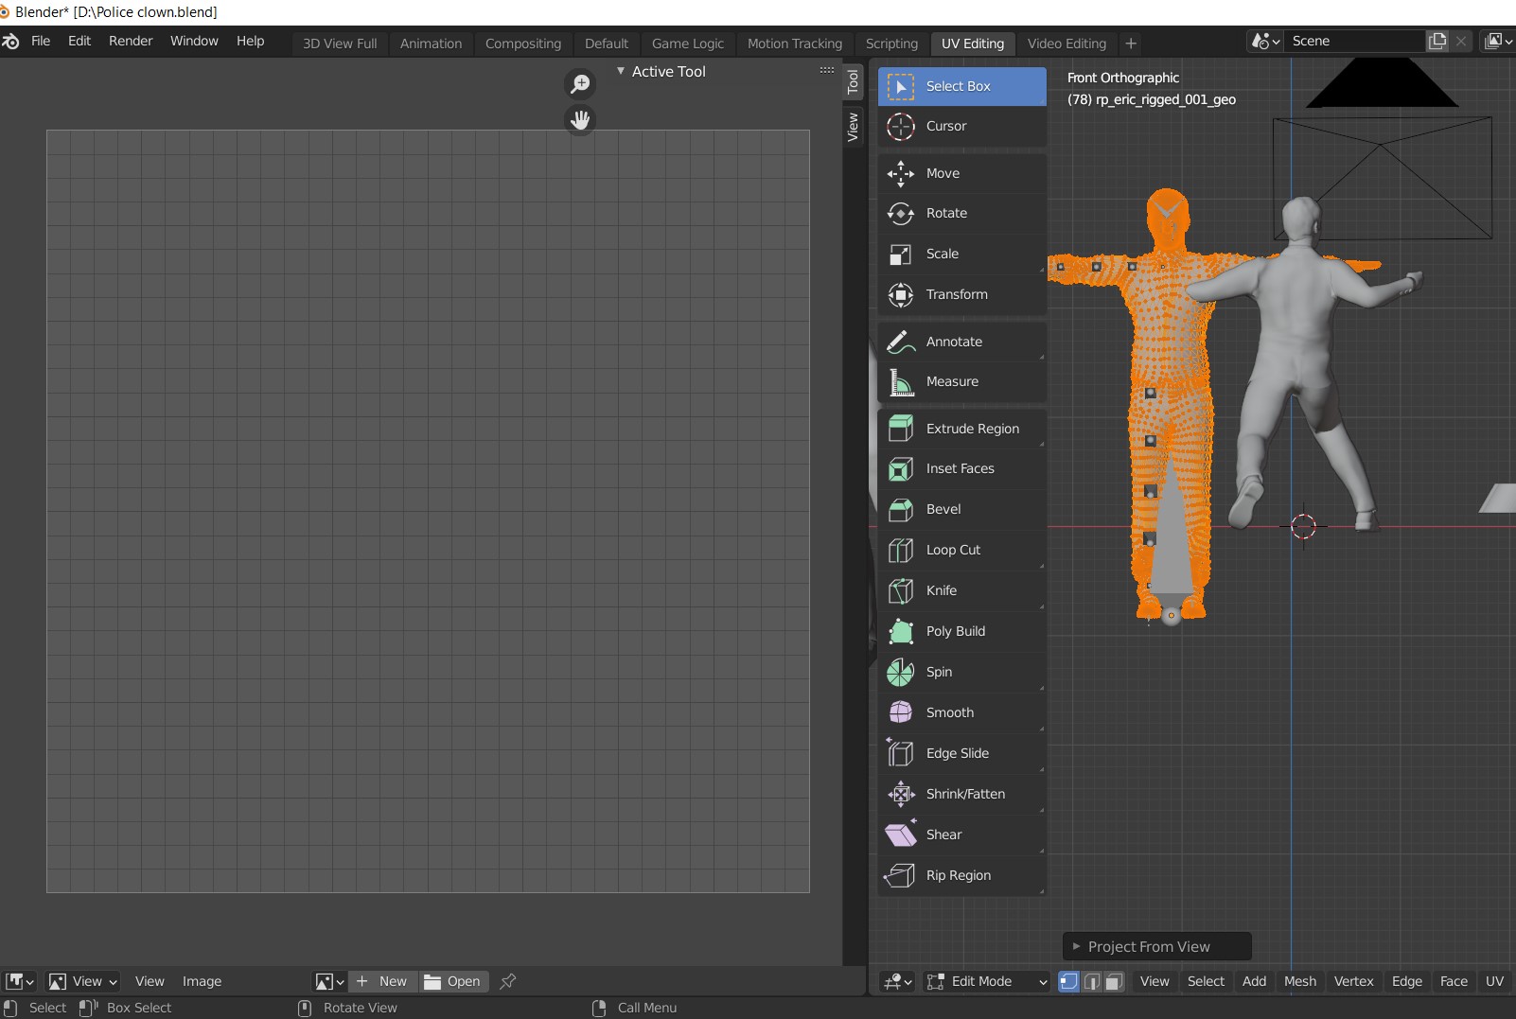Open the Render menu
Screen dimensions: 1516x1019
131,41
